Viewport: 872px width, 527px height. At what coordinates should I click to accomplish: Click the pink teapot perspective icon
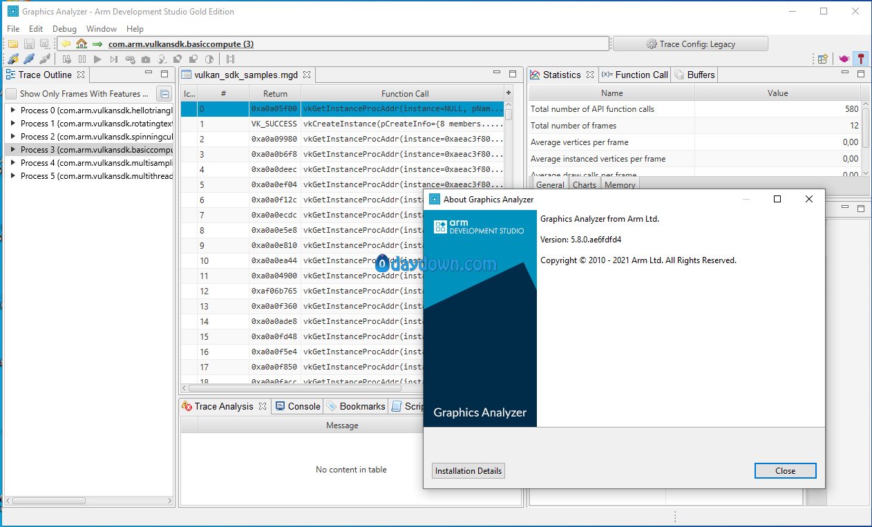(x=844, y=59)
